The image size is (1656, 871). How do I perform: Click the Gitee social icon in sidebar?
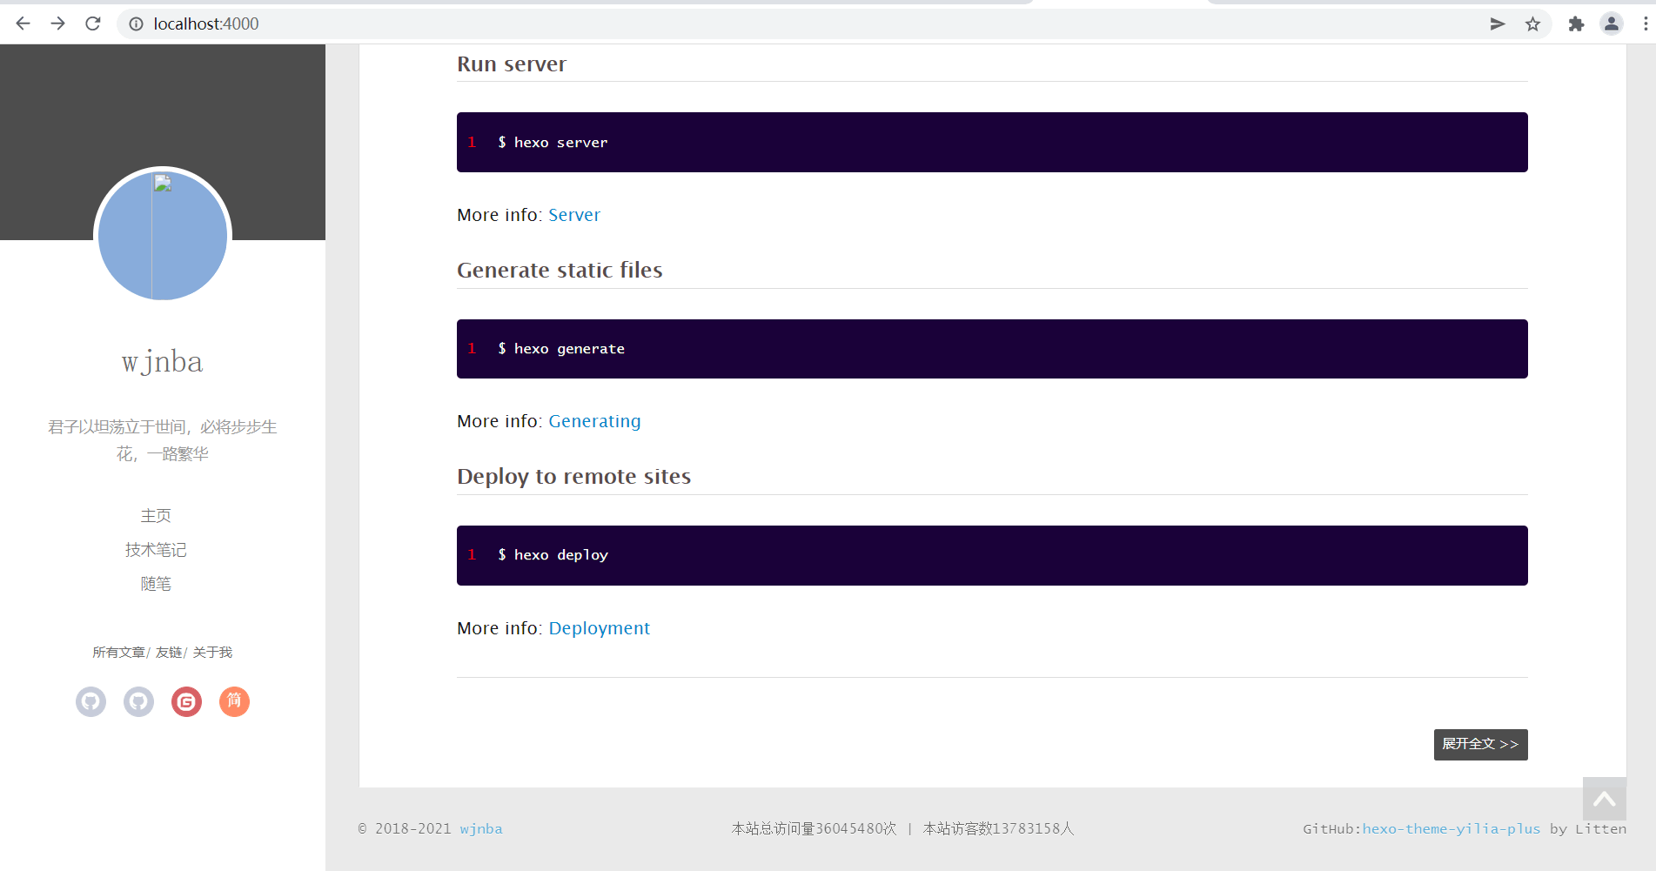(186, 701)
